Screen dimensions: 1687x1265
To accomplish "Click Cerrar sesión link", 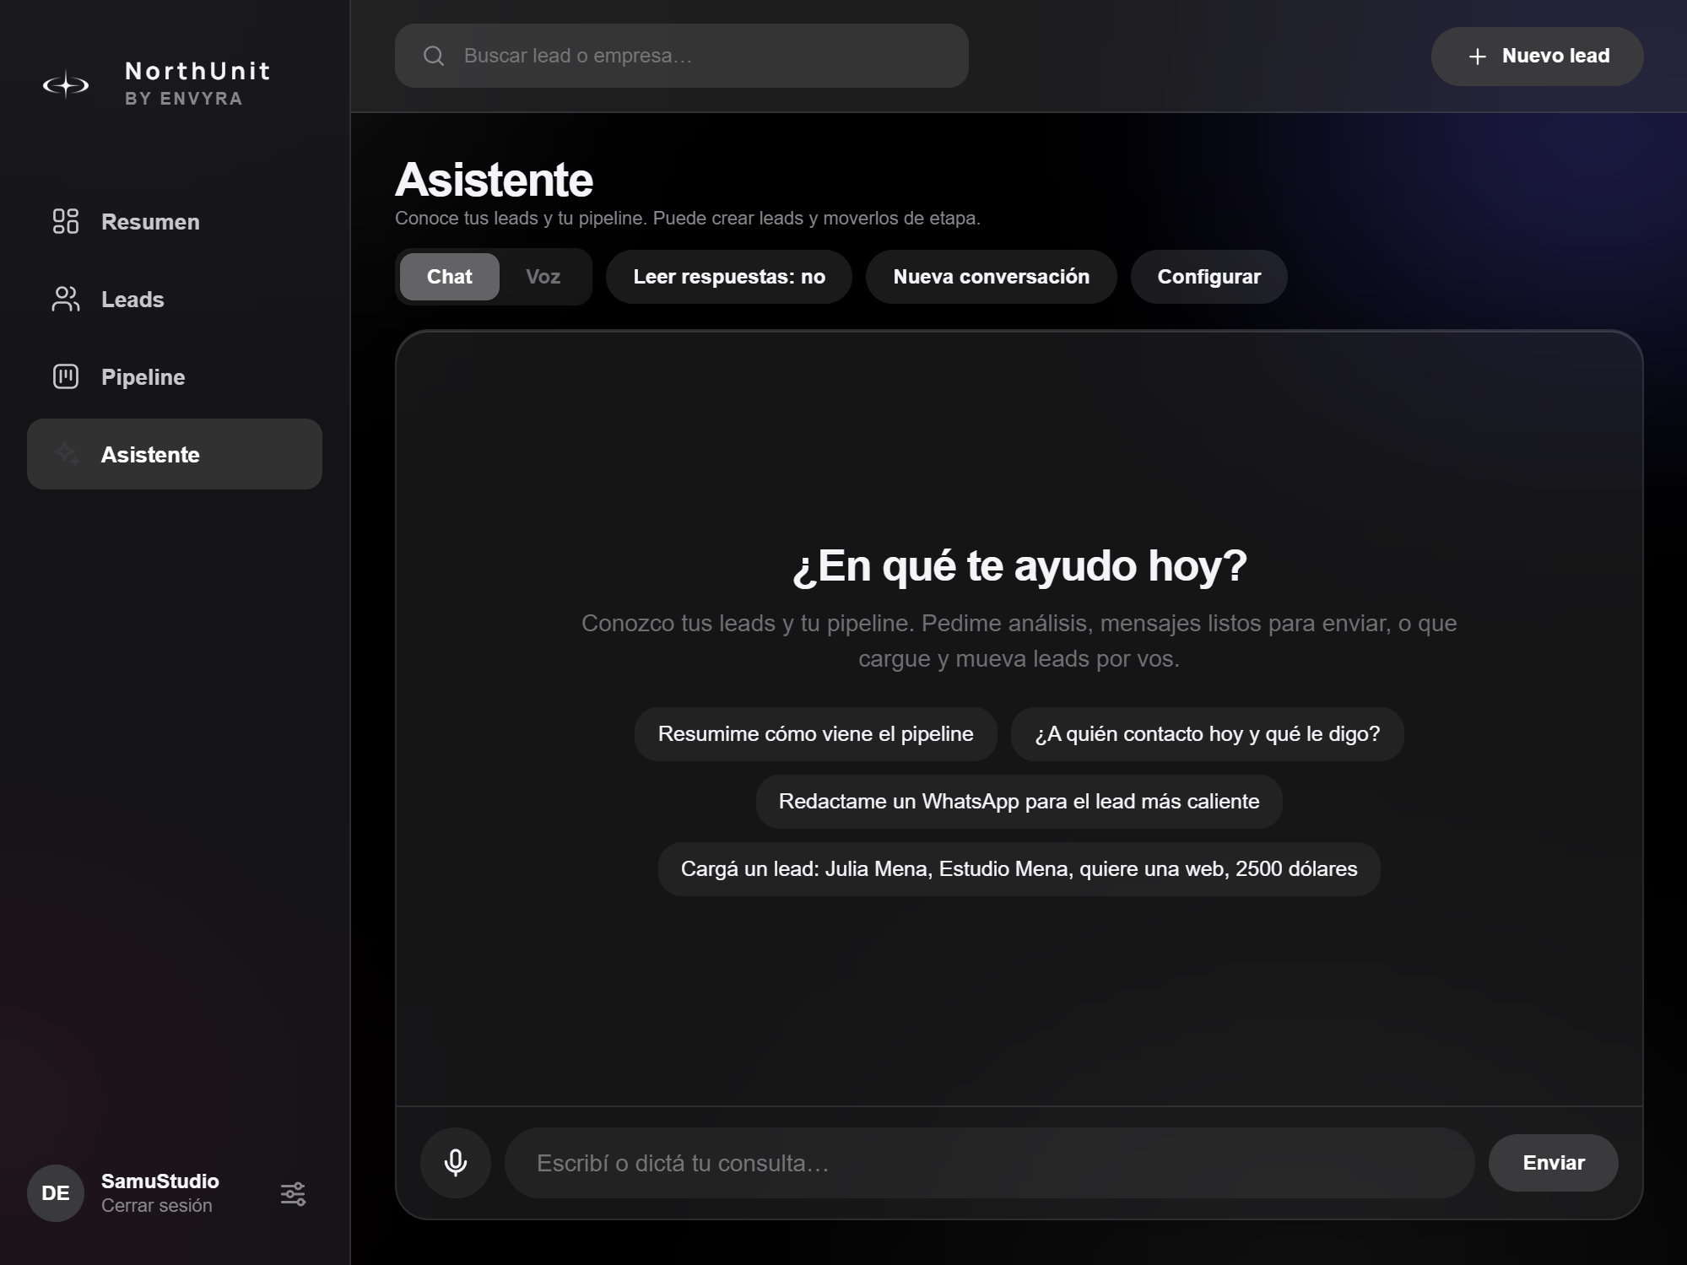I will click(157, 1206).
